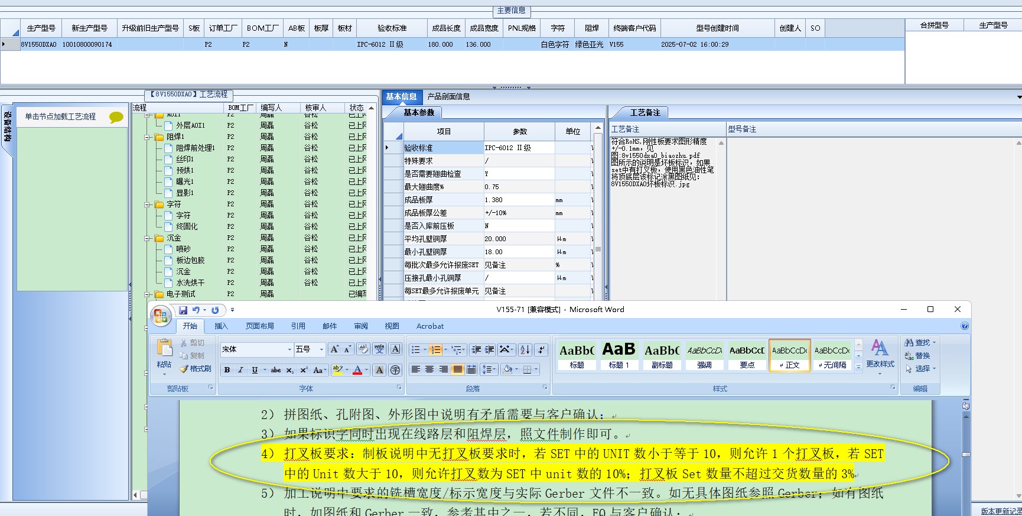Viewport: 1022px width, 516px height.
Task: Collapse the 沉金 folder node
Action: pos(148,238)
